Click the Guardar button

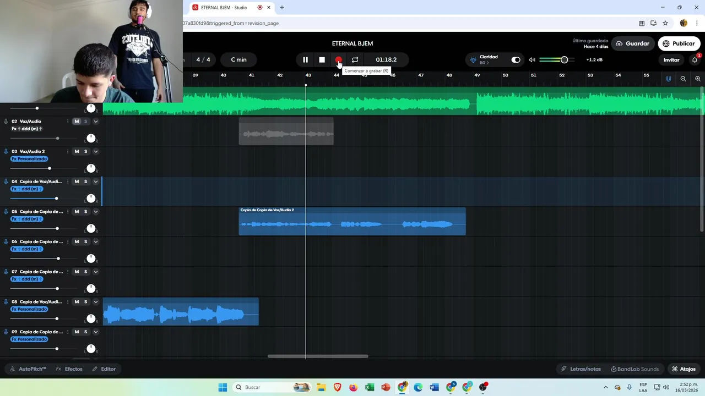click(632, 43)
